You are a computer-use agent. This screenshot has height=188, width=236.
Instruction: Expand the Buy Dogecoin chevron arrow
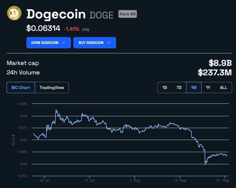[109, 43]
